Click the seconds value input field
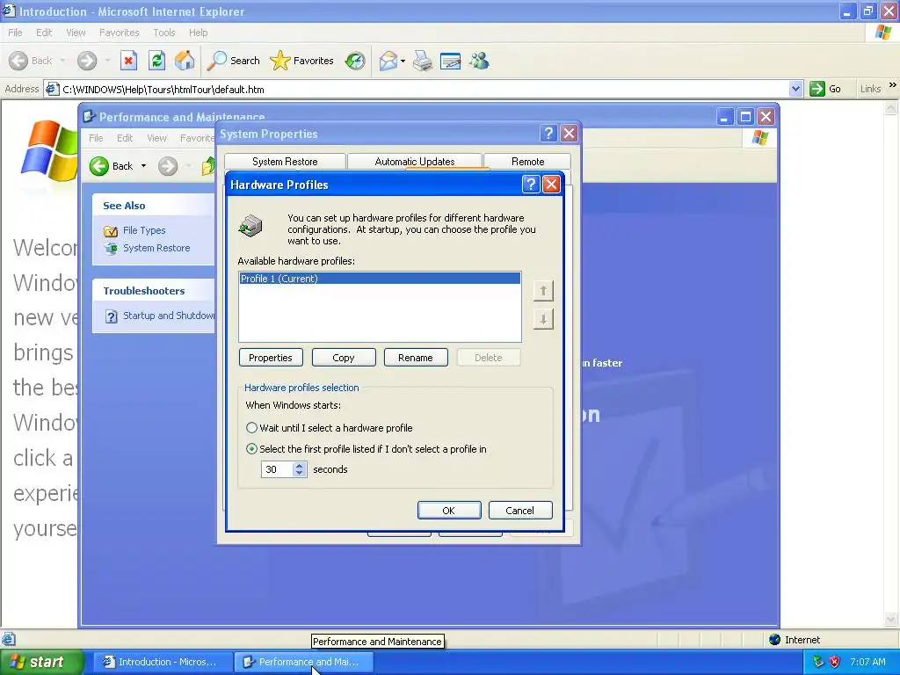The width and height of the screenshot is (900, 675). pos(277,469)
